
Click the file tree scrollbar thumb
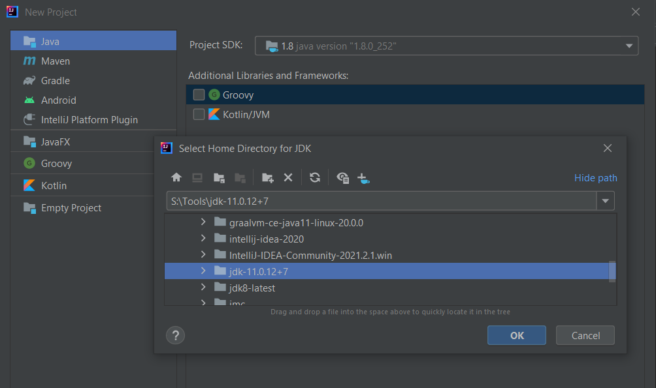click(x=612, y=271)
